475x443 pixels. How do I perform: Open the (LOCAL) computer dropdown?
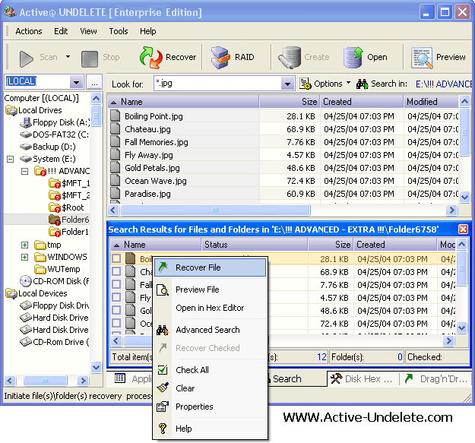(x=76, y=82)
